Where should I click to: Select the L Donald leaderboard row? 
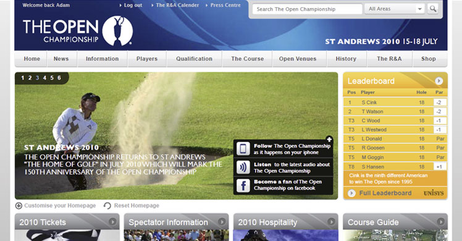click(x=395, y=139)
